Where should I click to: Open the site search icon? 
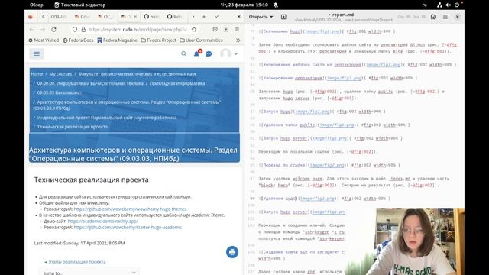click(x=183, y=53)
